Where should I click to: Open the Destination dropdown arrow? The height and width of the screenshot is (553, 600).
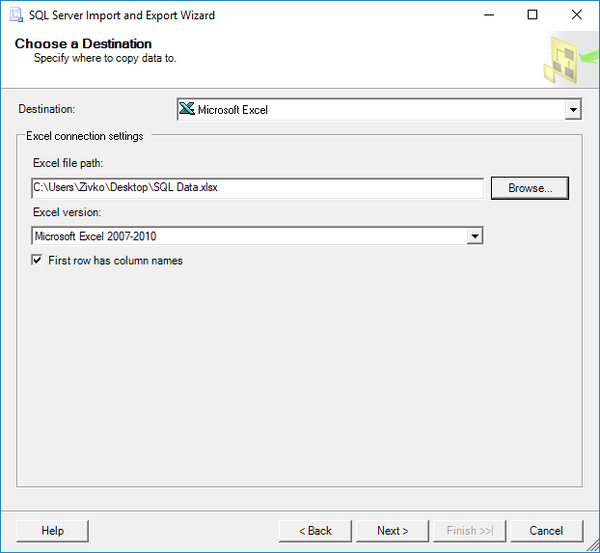coord(573,109)
